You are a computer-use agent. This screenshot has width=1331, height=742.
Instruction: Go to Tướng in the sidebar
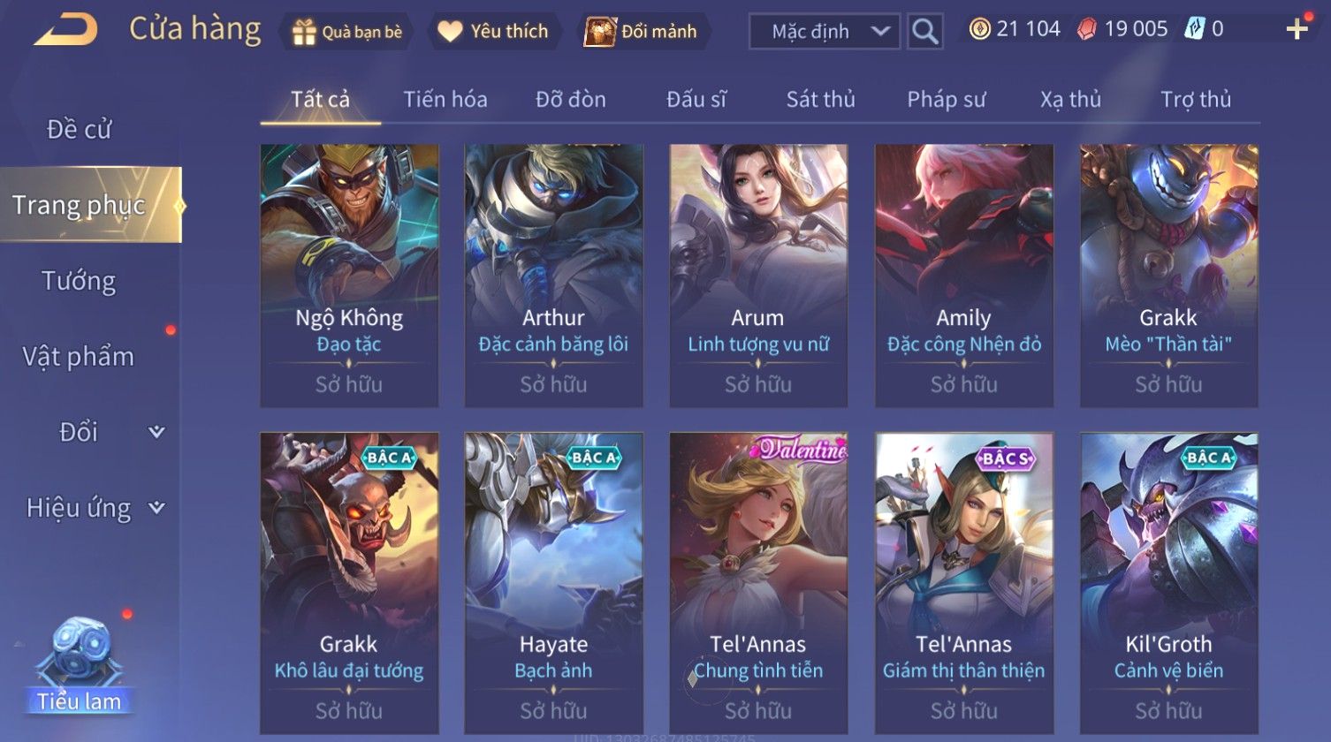tap(79, 281)
